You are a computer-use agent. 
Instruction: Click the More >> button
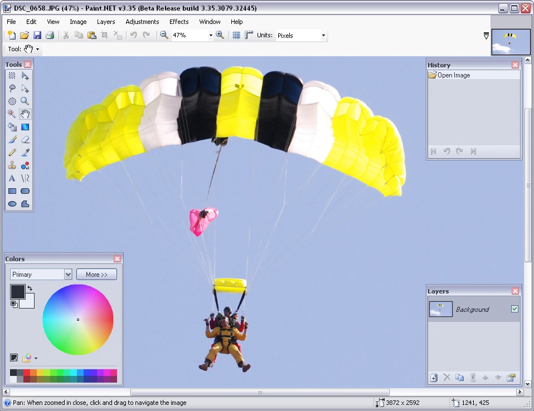point(96,275)
